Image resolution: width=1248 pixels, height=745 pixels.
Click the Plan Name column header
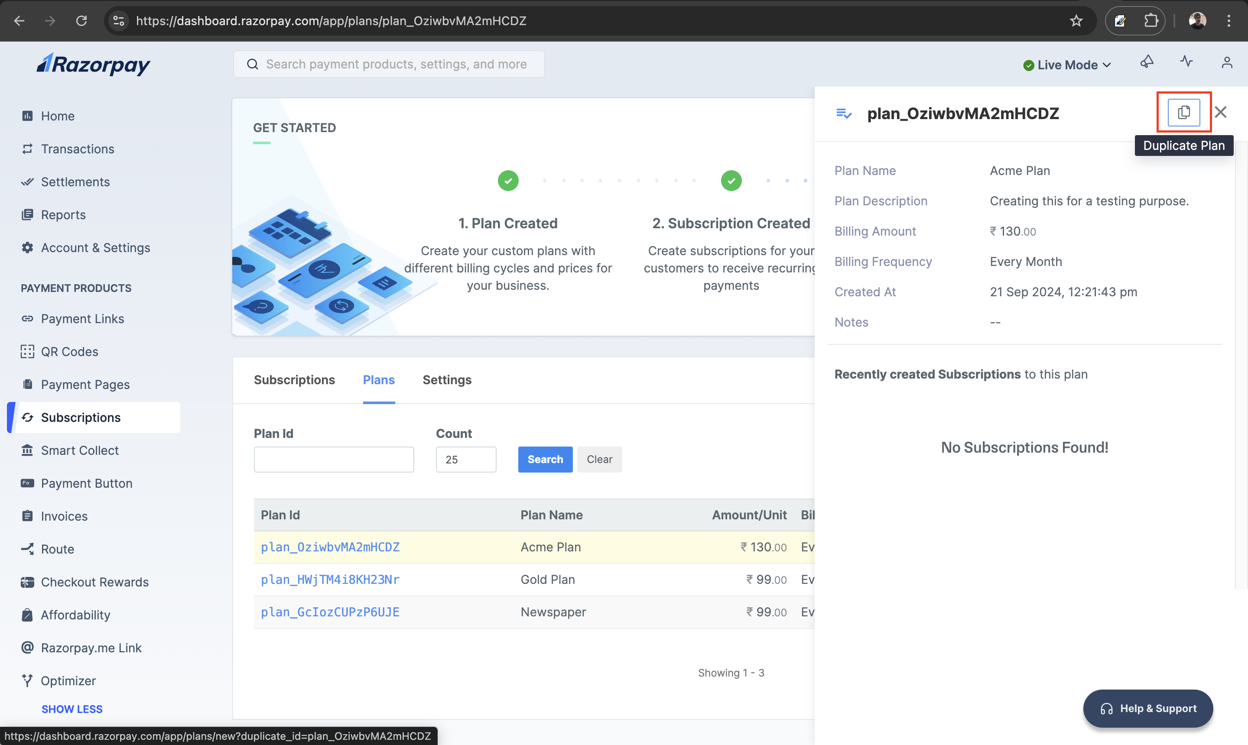(x=552, y=515)
